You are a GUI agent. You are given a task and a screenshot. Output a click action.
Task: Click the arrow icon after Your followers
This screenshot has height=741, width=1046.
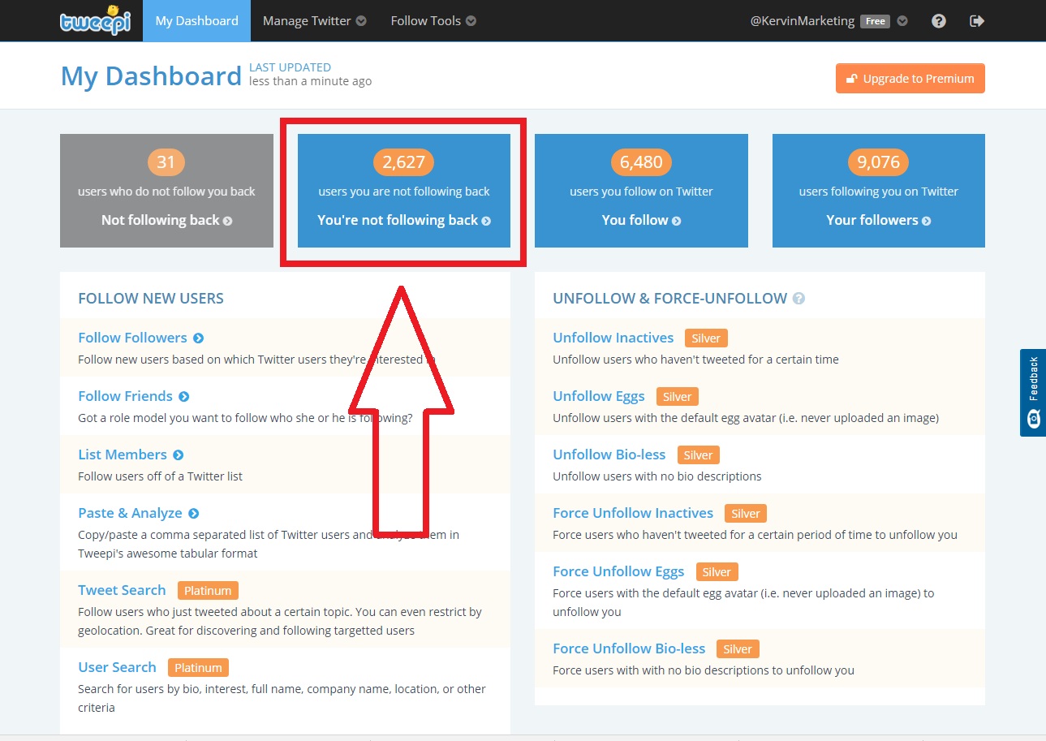(927, 221)
